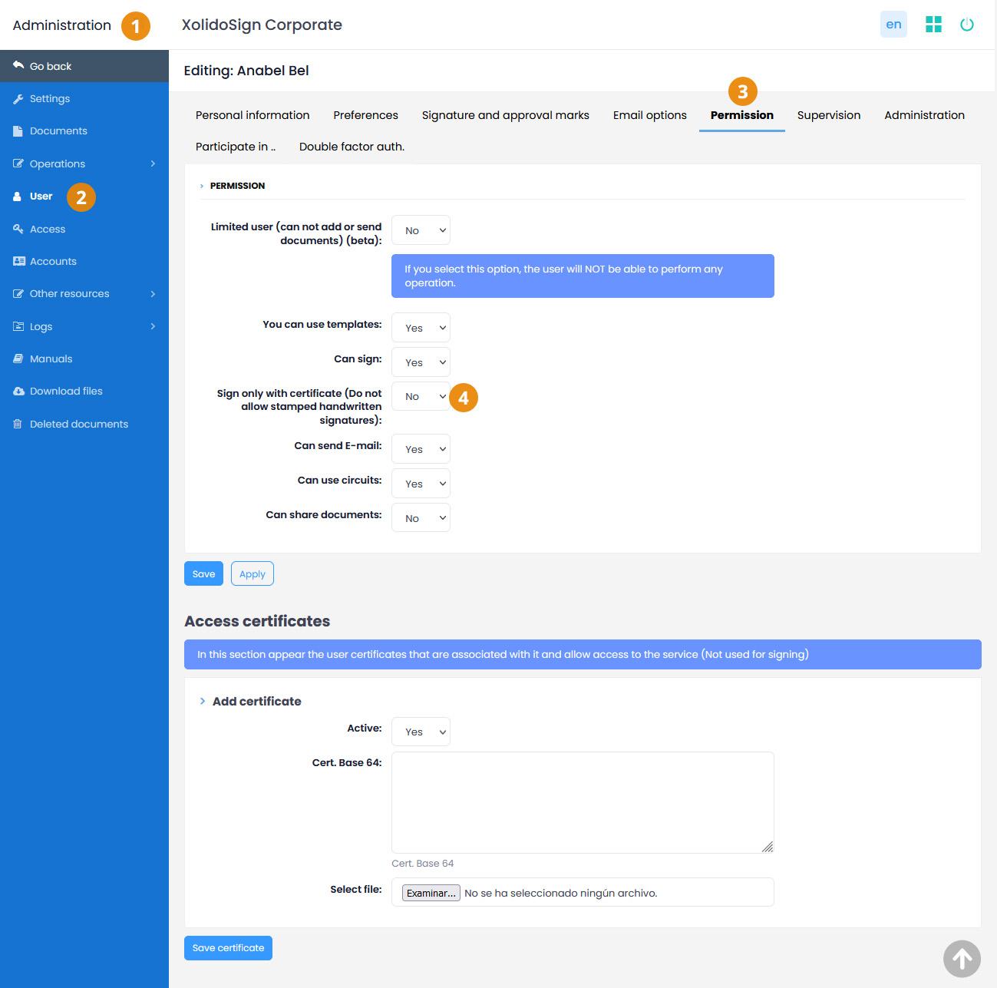Open Manuals in the sidebar menu

point(84,359)
